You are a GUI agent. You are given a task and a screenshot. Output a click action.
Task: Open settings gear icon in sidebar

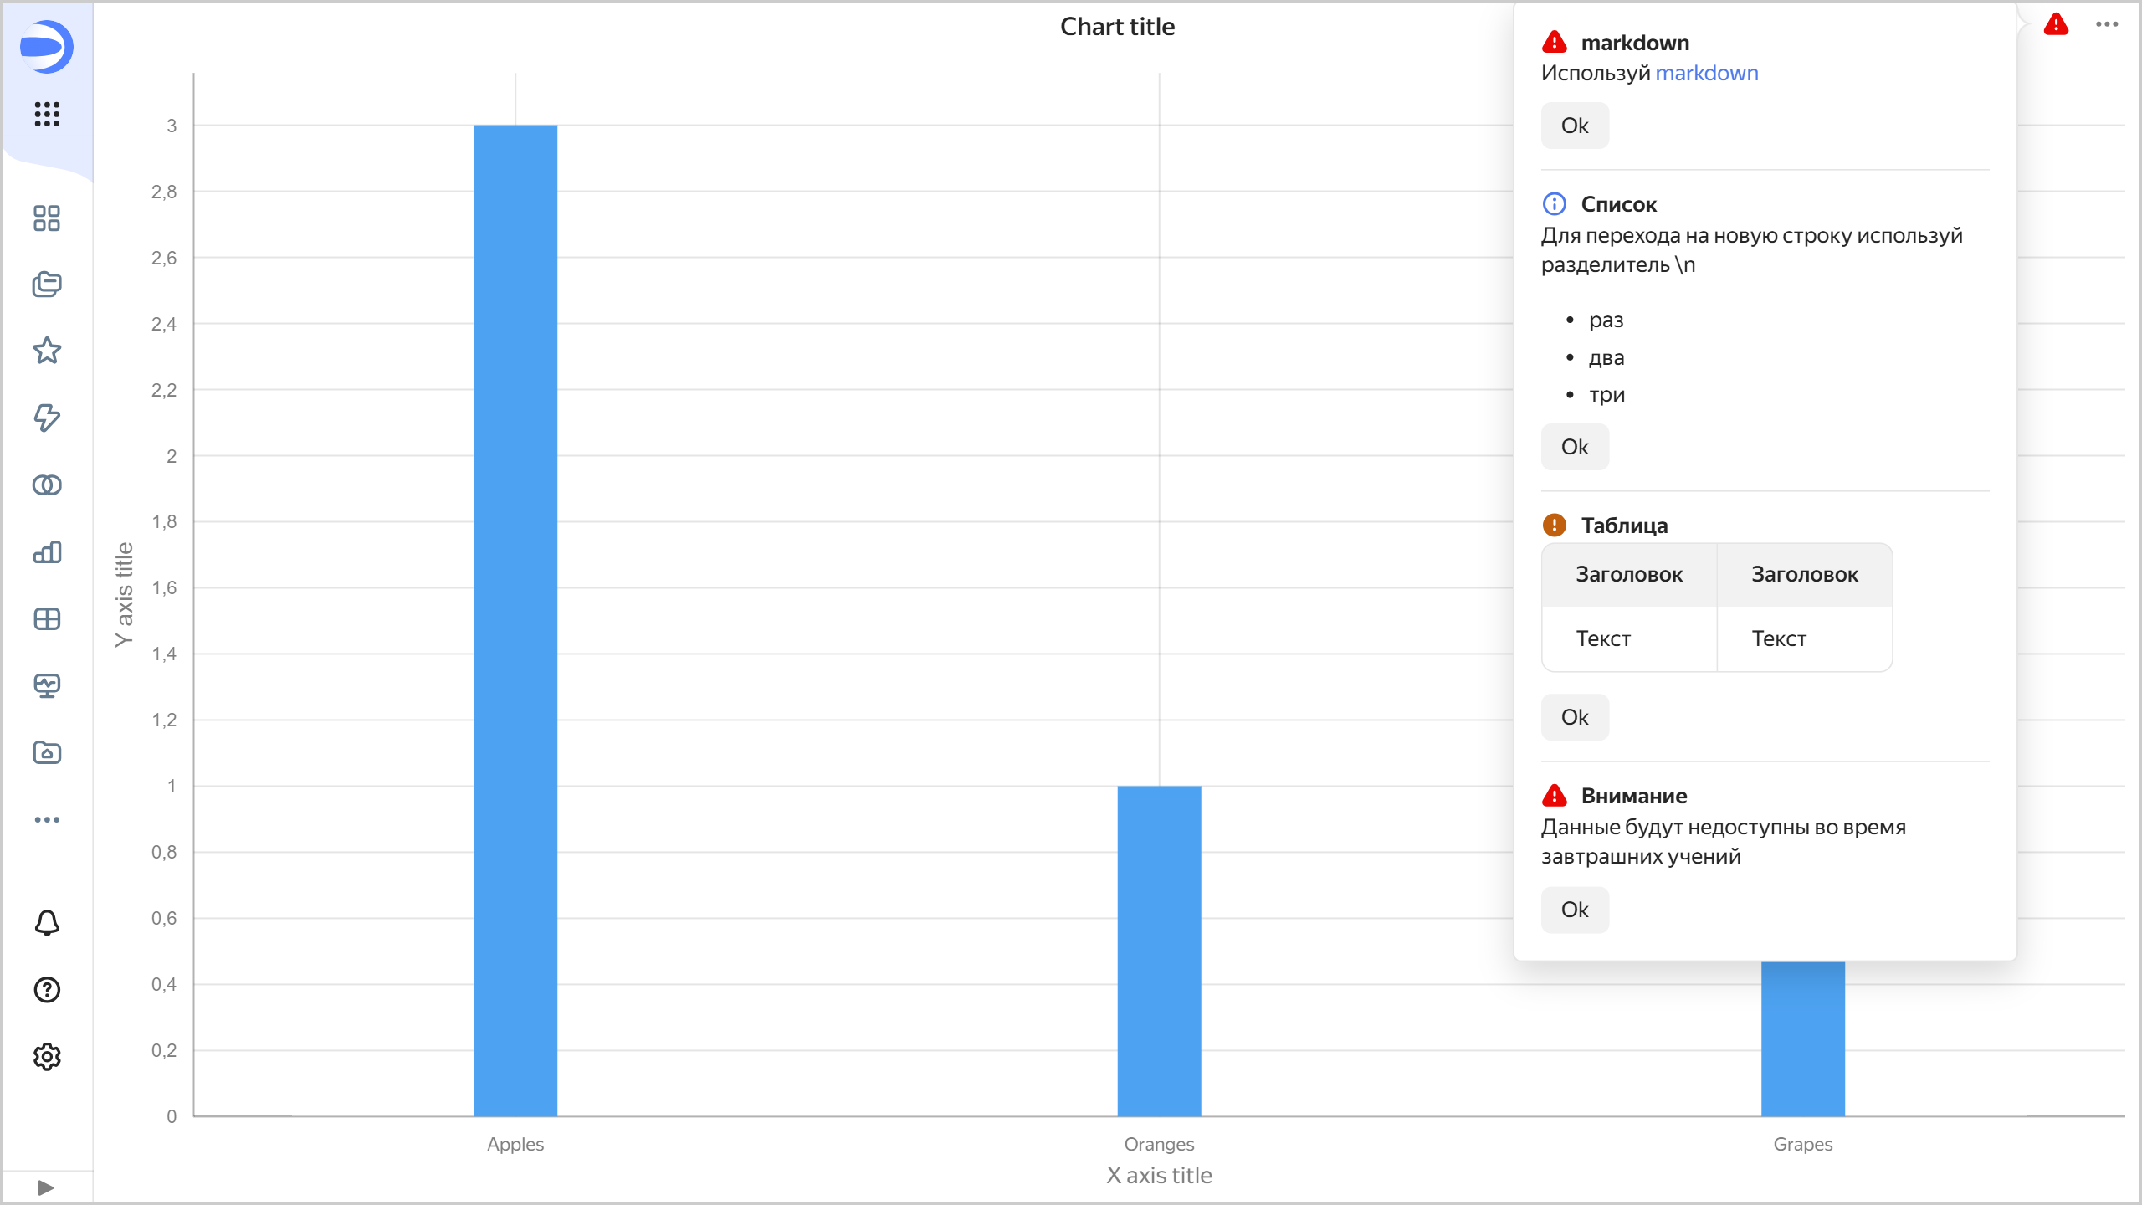click(x=47, y=1057)
